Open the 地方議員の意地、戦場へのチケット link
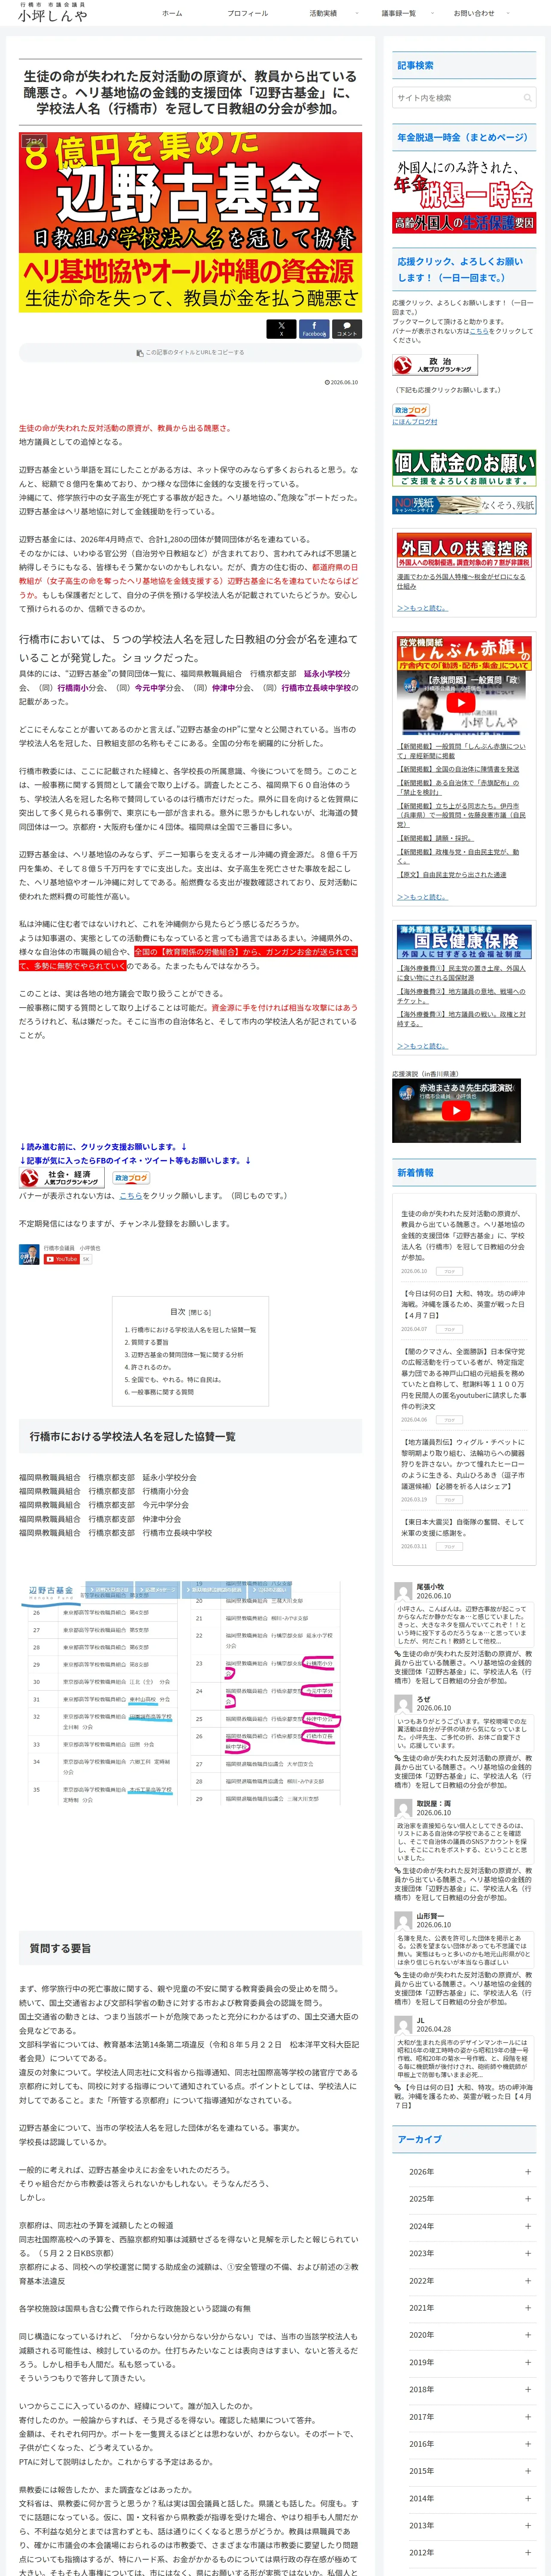The width and height of the screenshot is (551, 2576). point(461,996)
